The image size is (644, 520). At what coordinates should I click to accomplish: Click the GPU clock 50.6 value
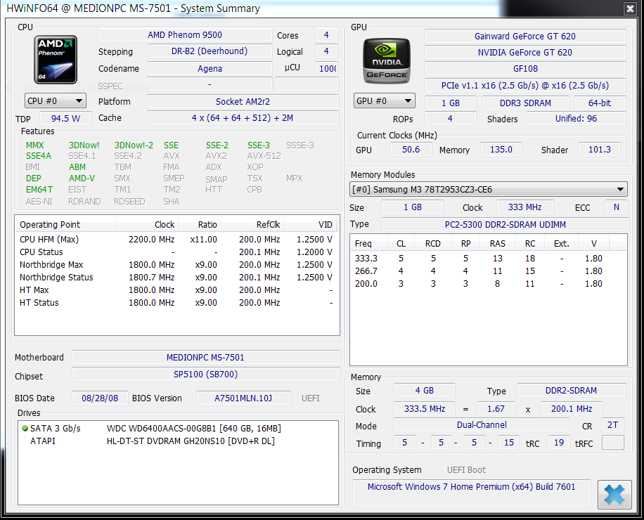coord(411,150)
